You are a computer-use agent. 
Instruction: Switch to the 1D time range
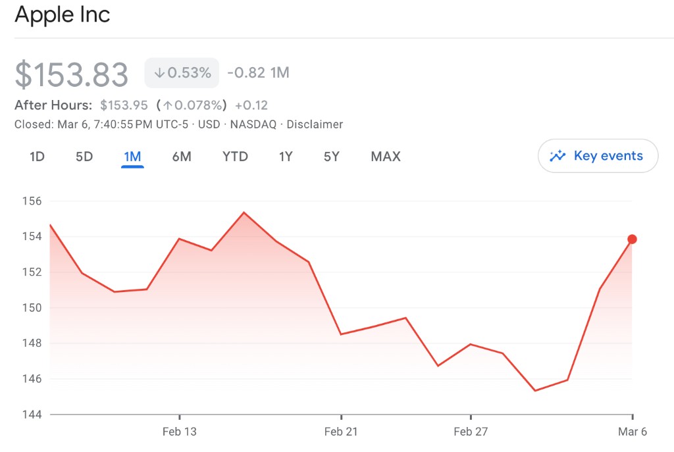pos(37,157)
